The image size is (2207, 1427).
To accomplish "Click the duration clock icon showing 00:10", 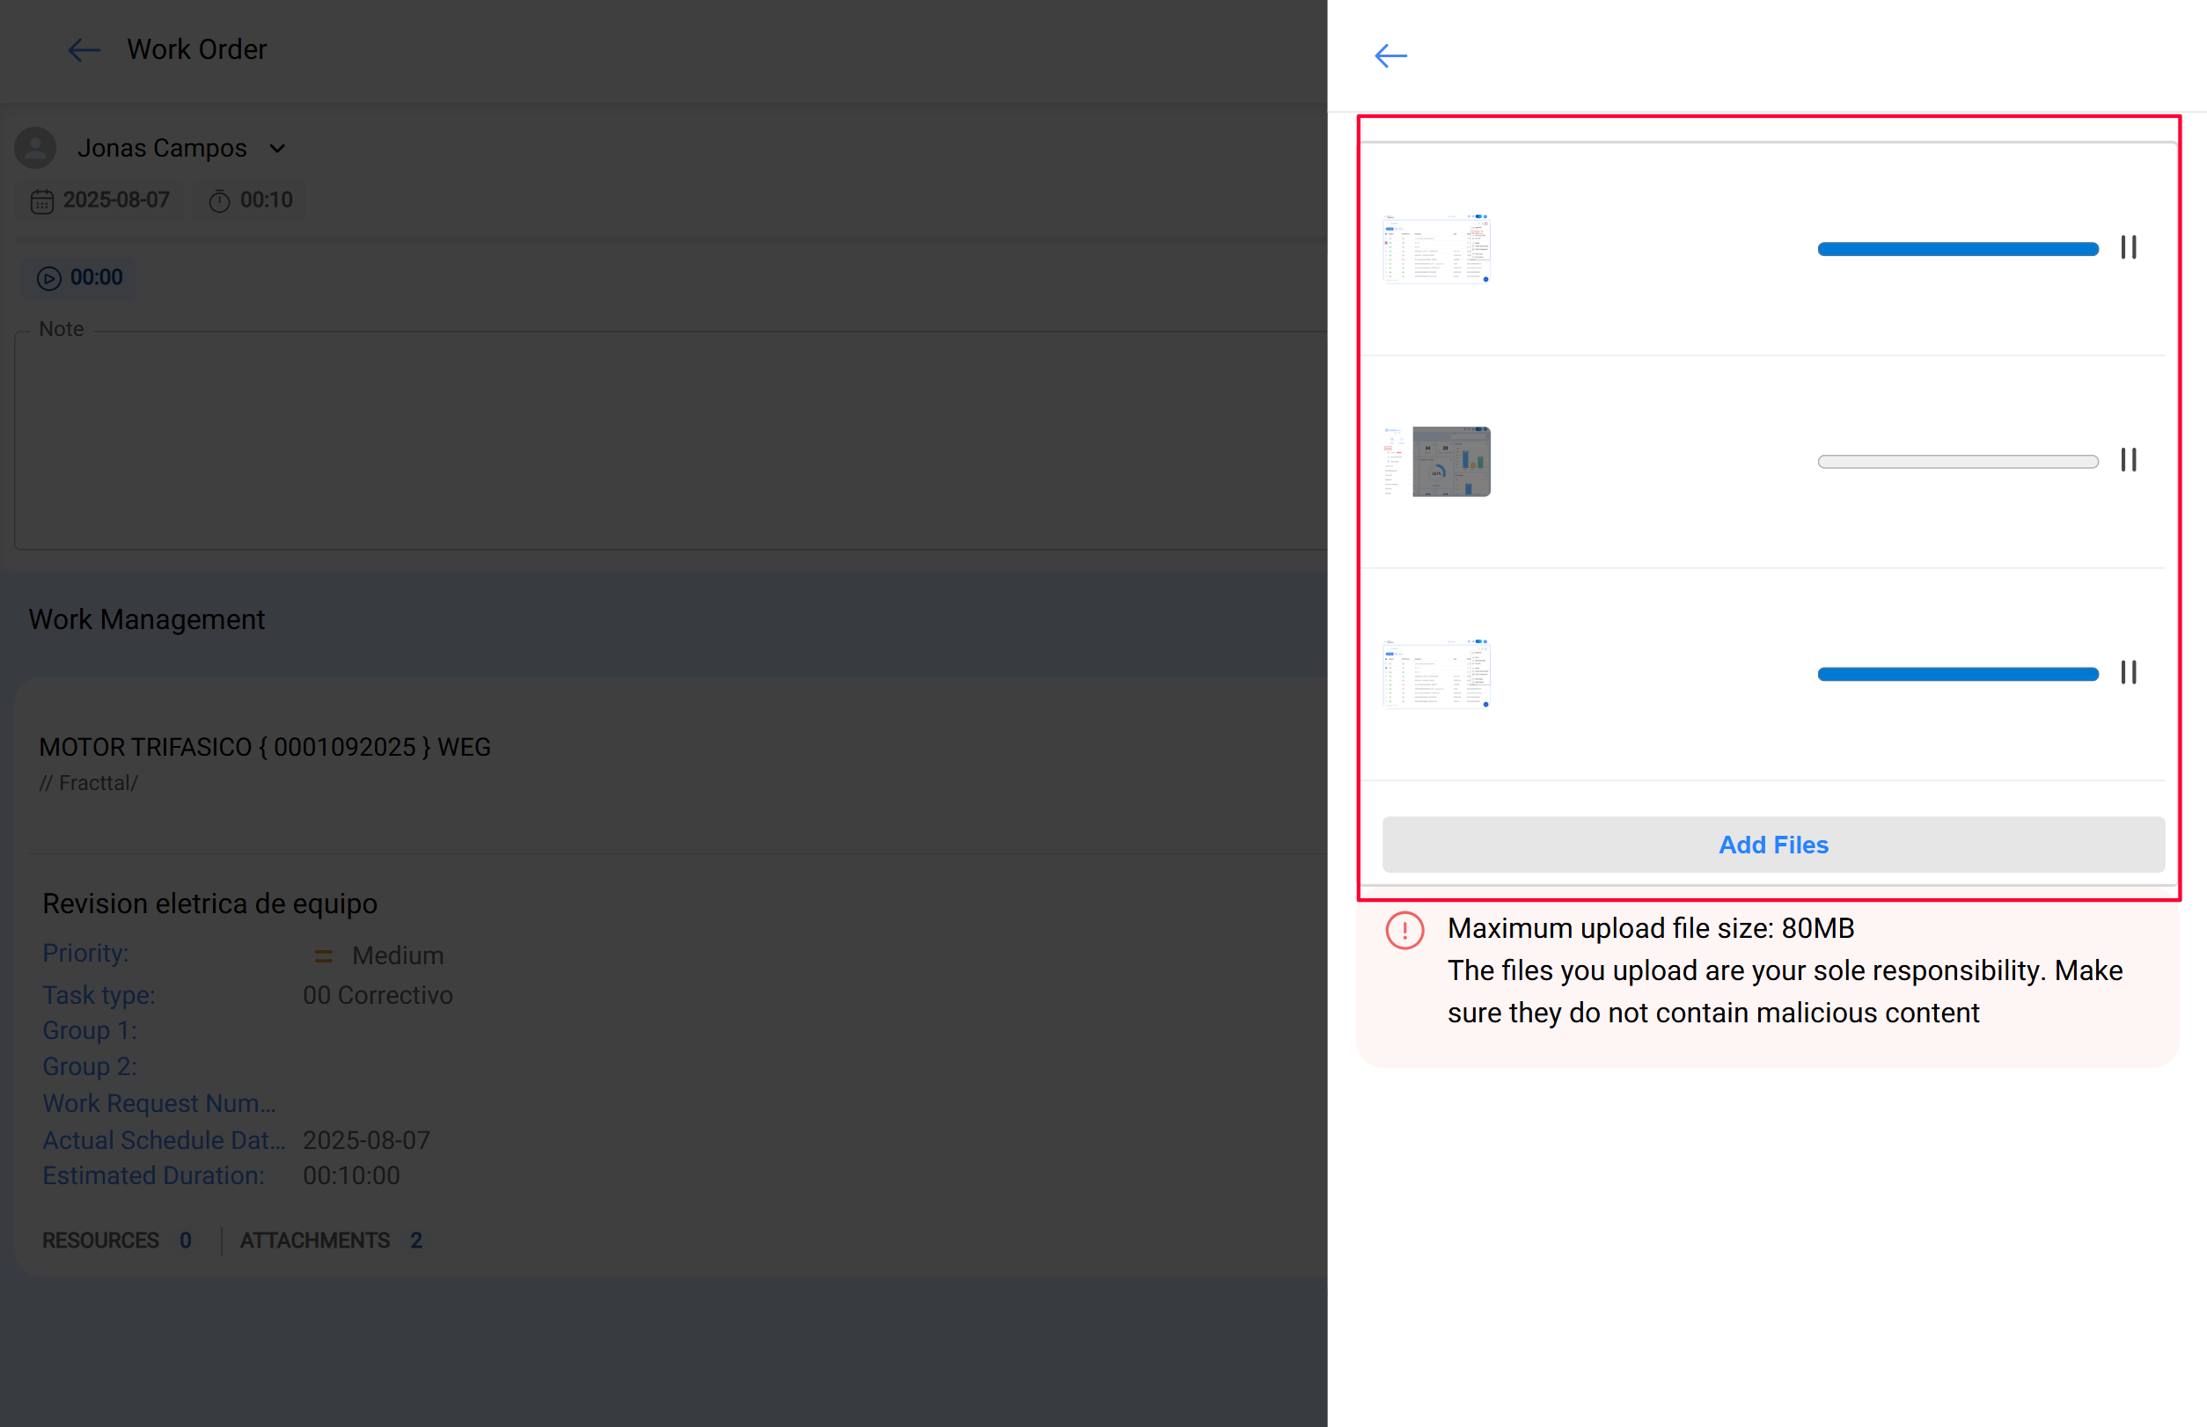I will [220, 201].
